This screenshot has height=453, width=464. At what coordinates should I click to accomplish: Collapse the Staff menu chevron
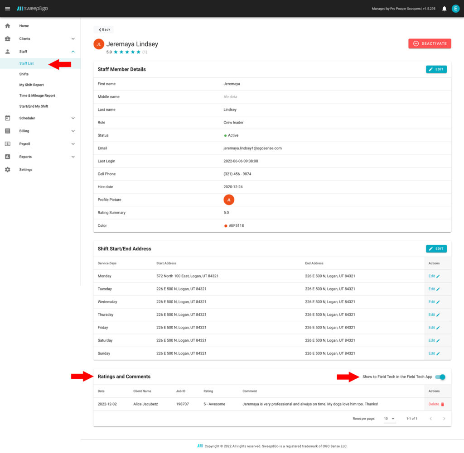[73, 52]
